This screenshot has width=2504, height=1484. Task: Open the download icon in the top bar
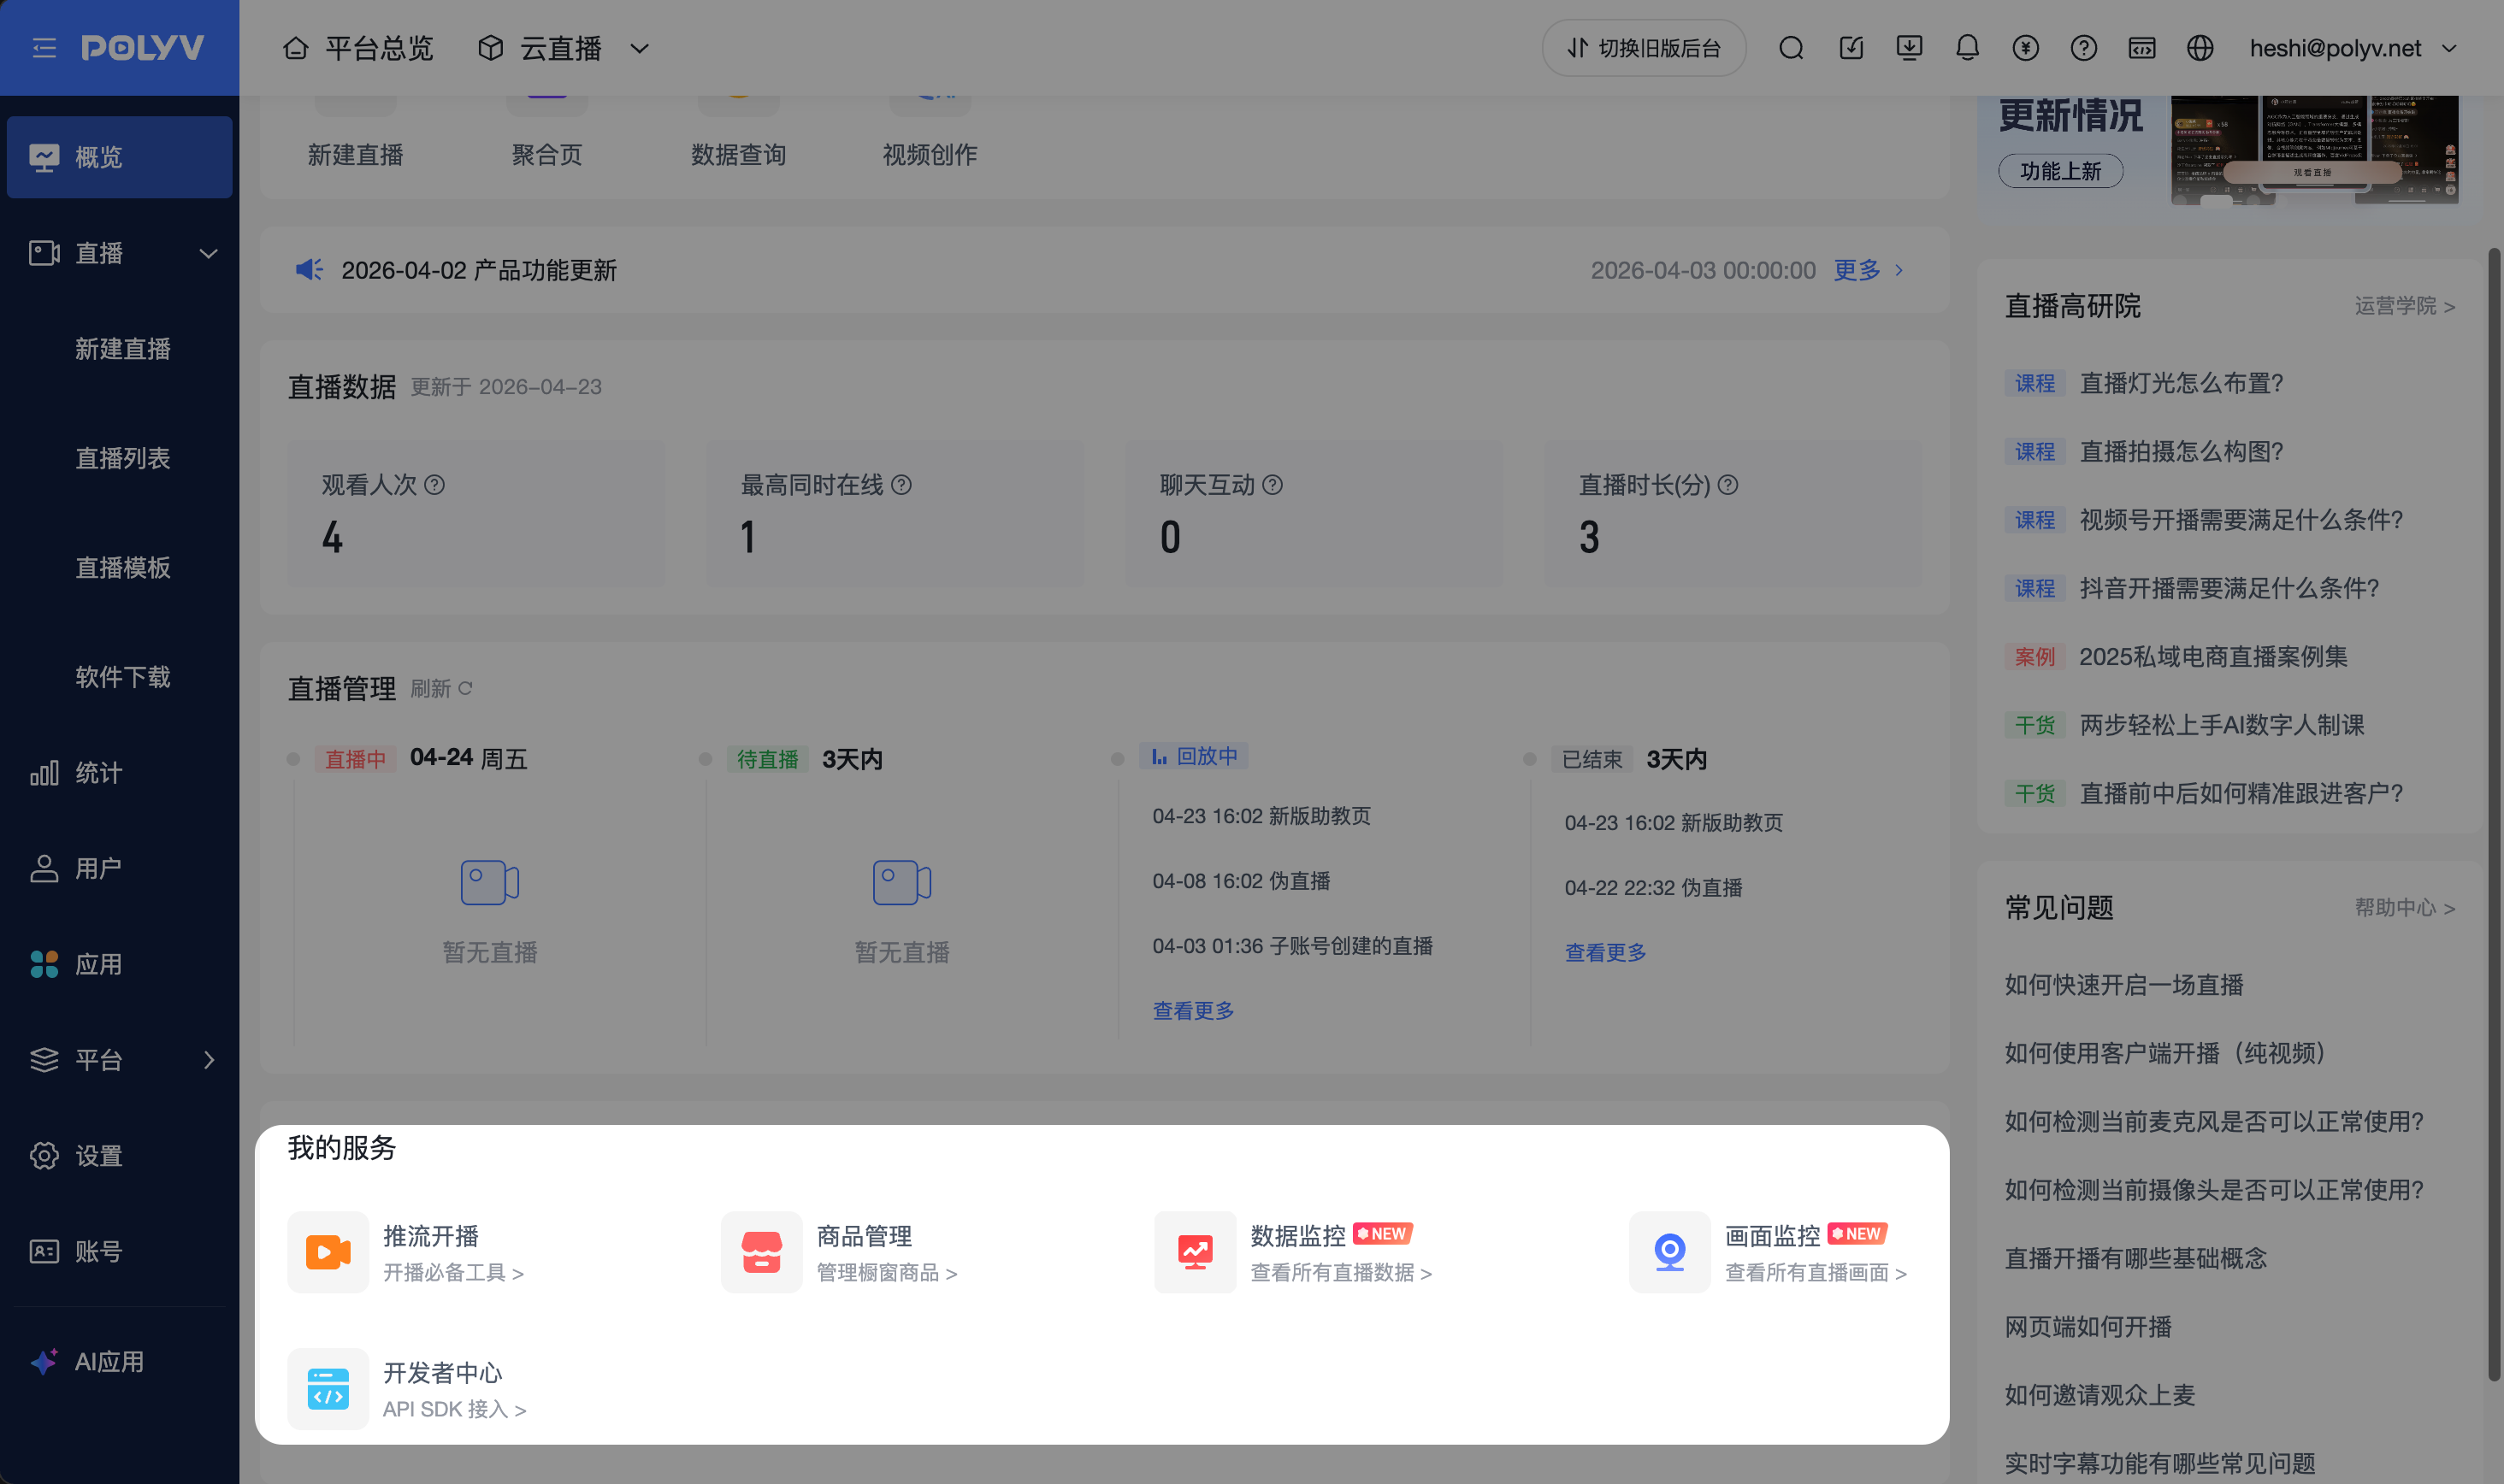(x=1909, y=48)
